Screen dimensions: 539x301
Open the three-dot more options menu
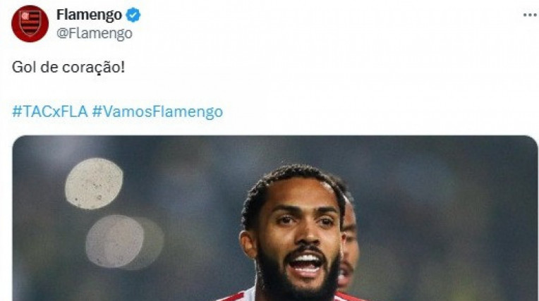[531, 15]
